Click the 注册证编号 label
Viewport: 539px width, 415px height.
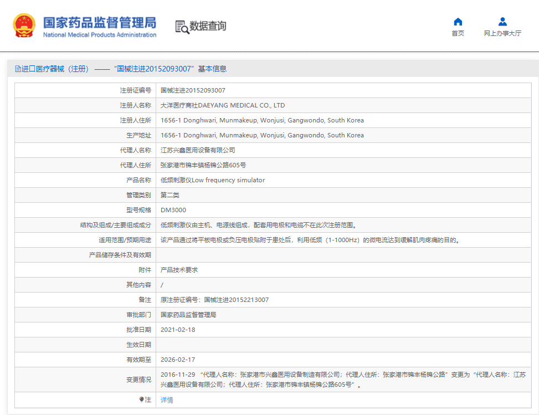point(135,90)
